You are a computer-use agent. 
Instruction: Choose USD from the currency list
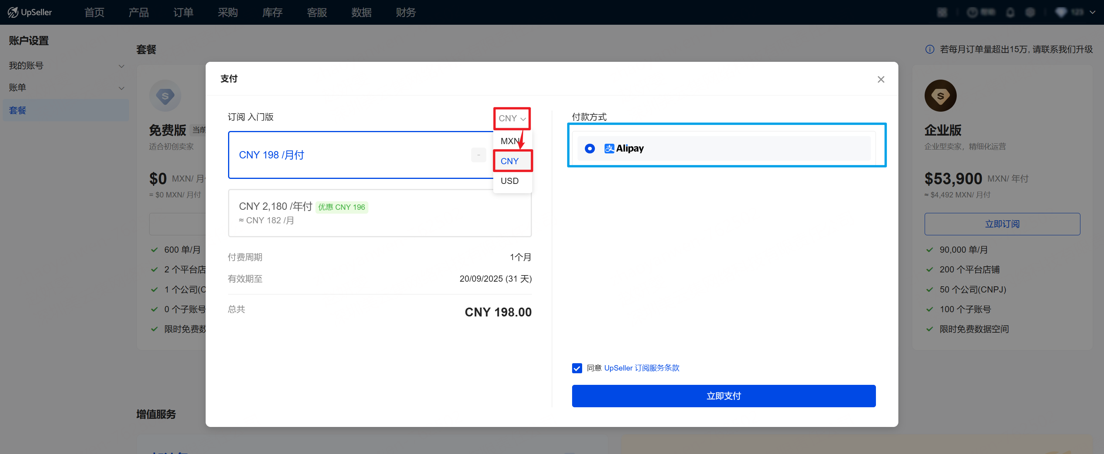point(509,181)
